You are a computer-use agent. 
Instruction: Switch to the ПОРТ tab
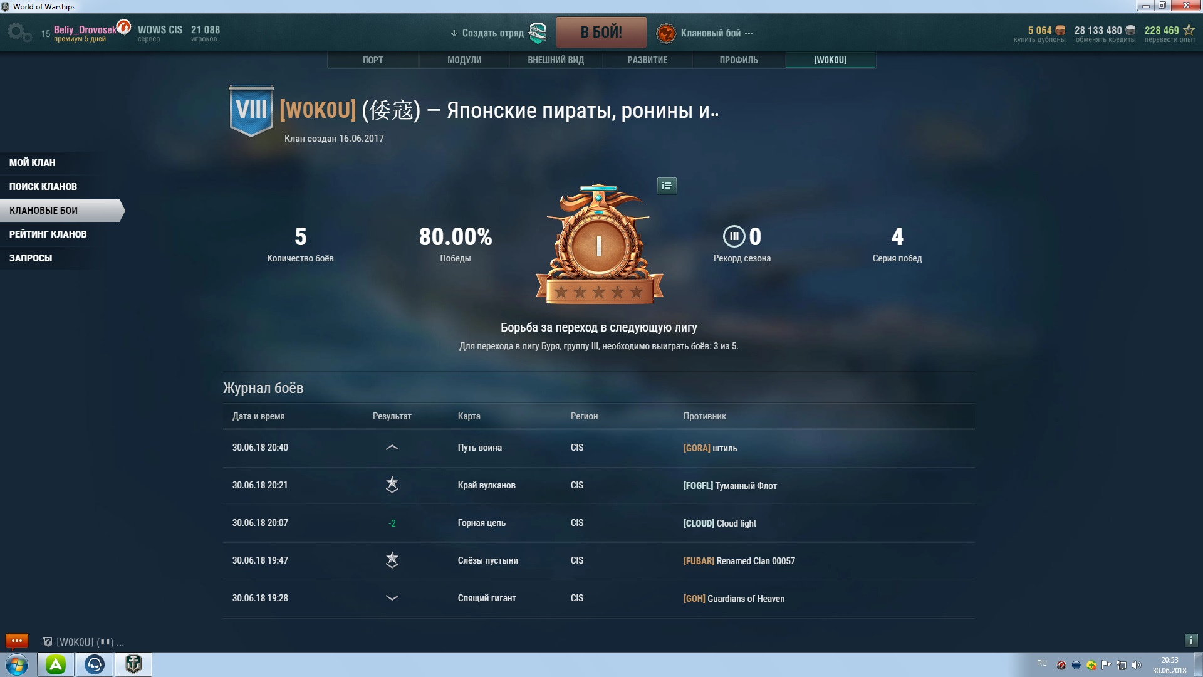[x=373, y=60]
